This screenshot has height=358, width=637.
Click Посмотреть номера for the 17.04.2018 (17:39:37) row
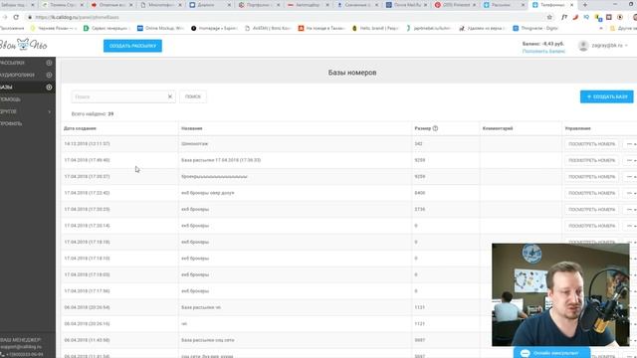click(591, 177)
